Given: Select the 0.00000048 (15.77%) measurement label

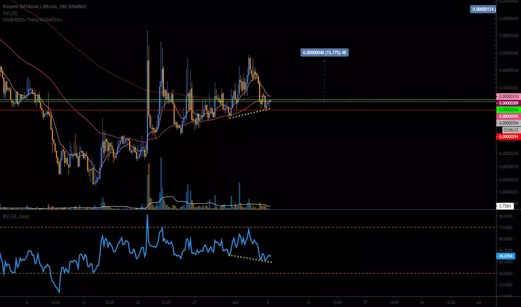Looking at the screenshot, I should click(x=324, y=52).
